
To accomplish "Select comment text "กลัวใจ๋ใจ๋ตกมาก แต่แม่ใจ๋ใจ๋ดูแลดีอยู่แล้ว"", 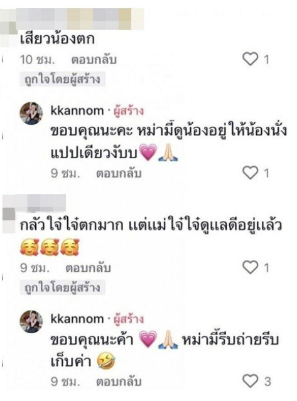I will tap(151, 225).
